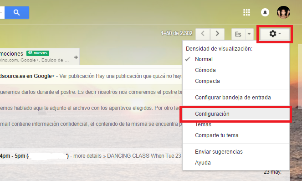Open the email mentioning durante el postre

(91, 92)
